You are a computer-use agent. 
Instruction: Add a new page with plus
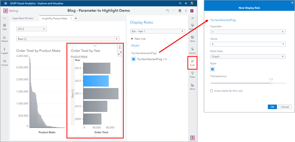click(x=76, y=18)
